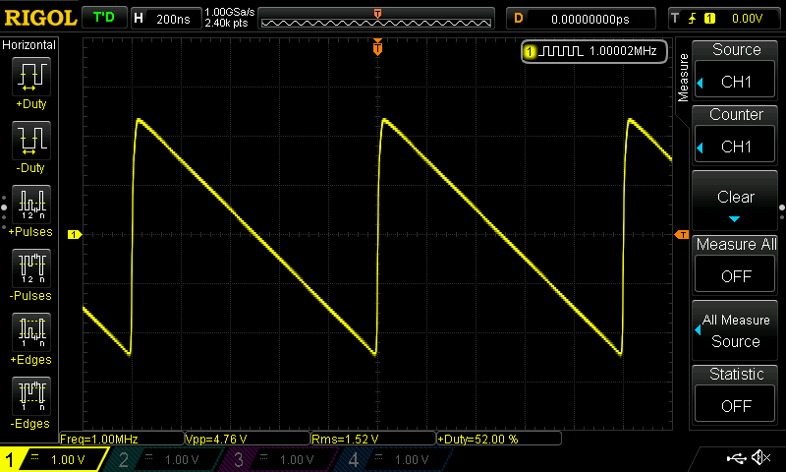Expand the Clear measurement submenu
The width and height of the screenshot is (786, 472).
[x=736, y=202]
